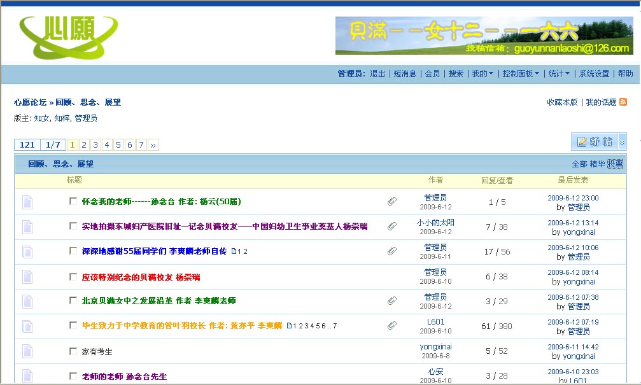Viewport: 641px width, 385px height.
Task: Go to page 5 in the pagination
Action: pos(118,145)
